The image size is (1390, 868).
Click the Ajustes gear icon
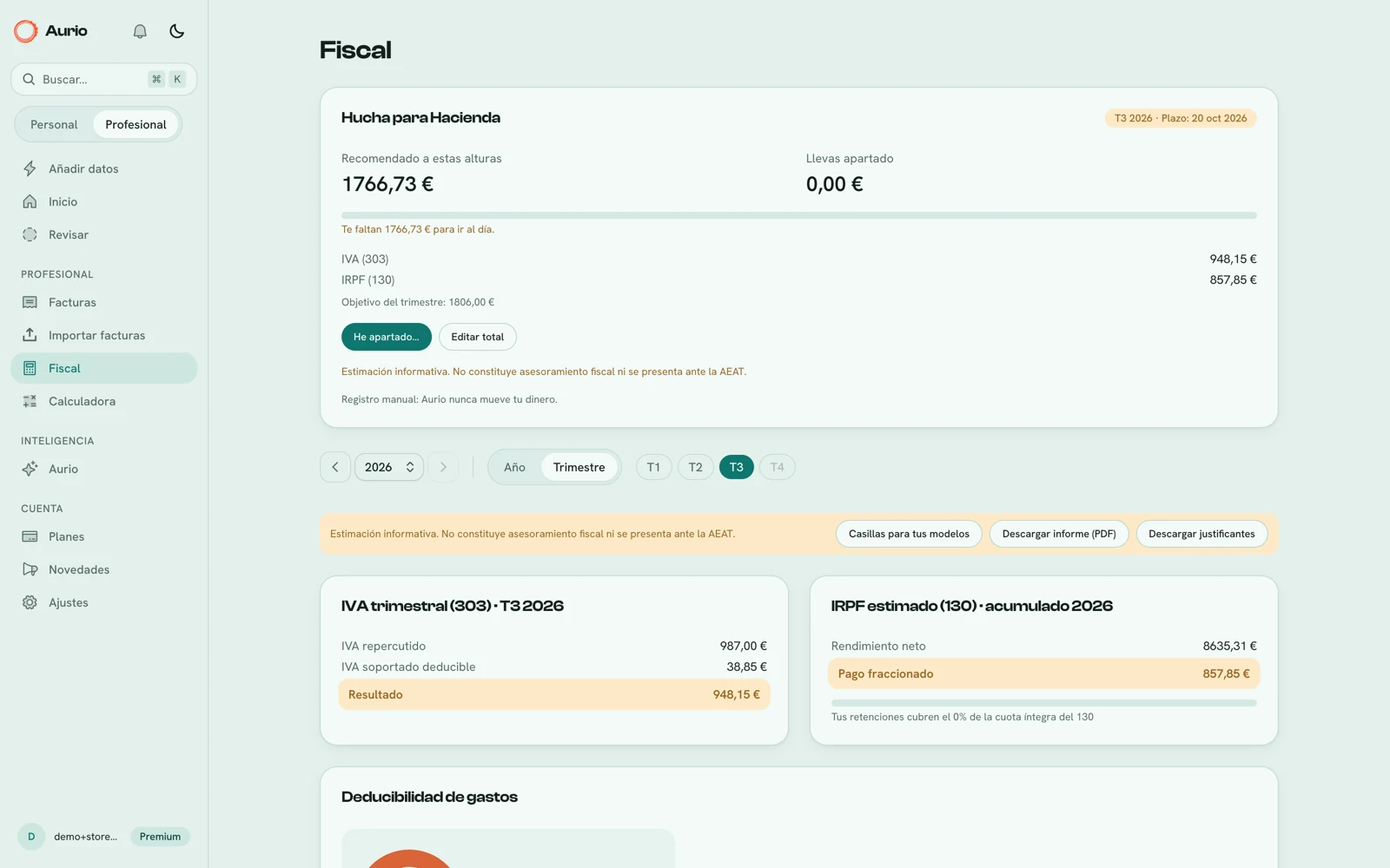click(x=30, y=602)
